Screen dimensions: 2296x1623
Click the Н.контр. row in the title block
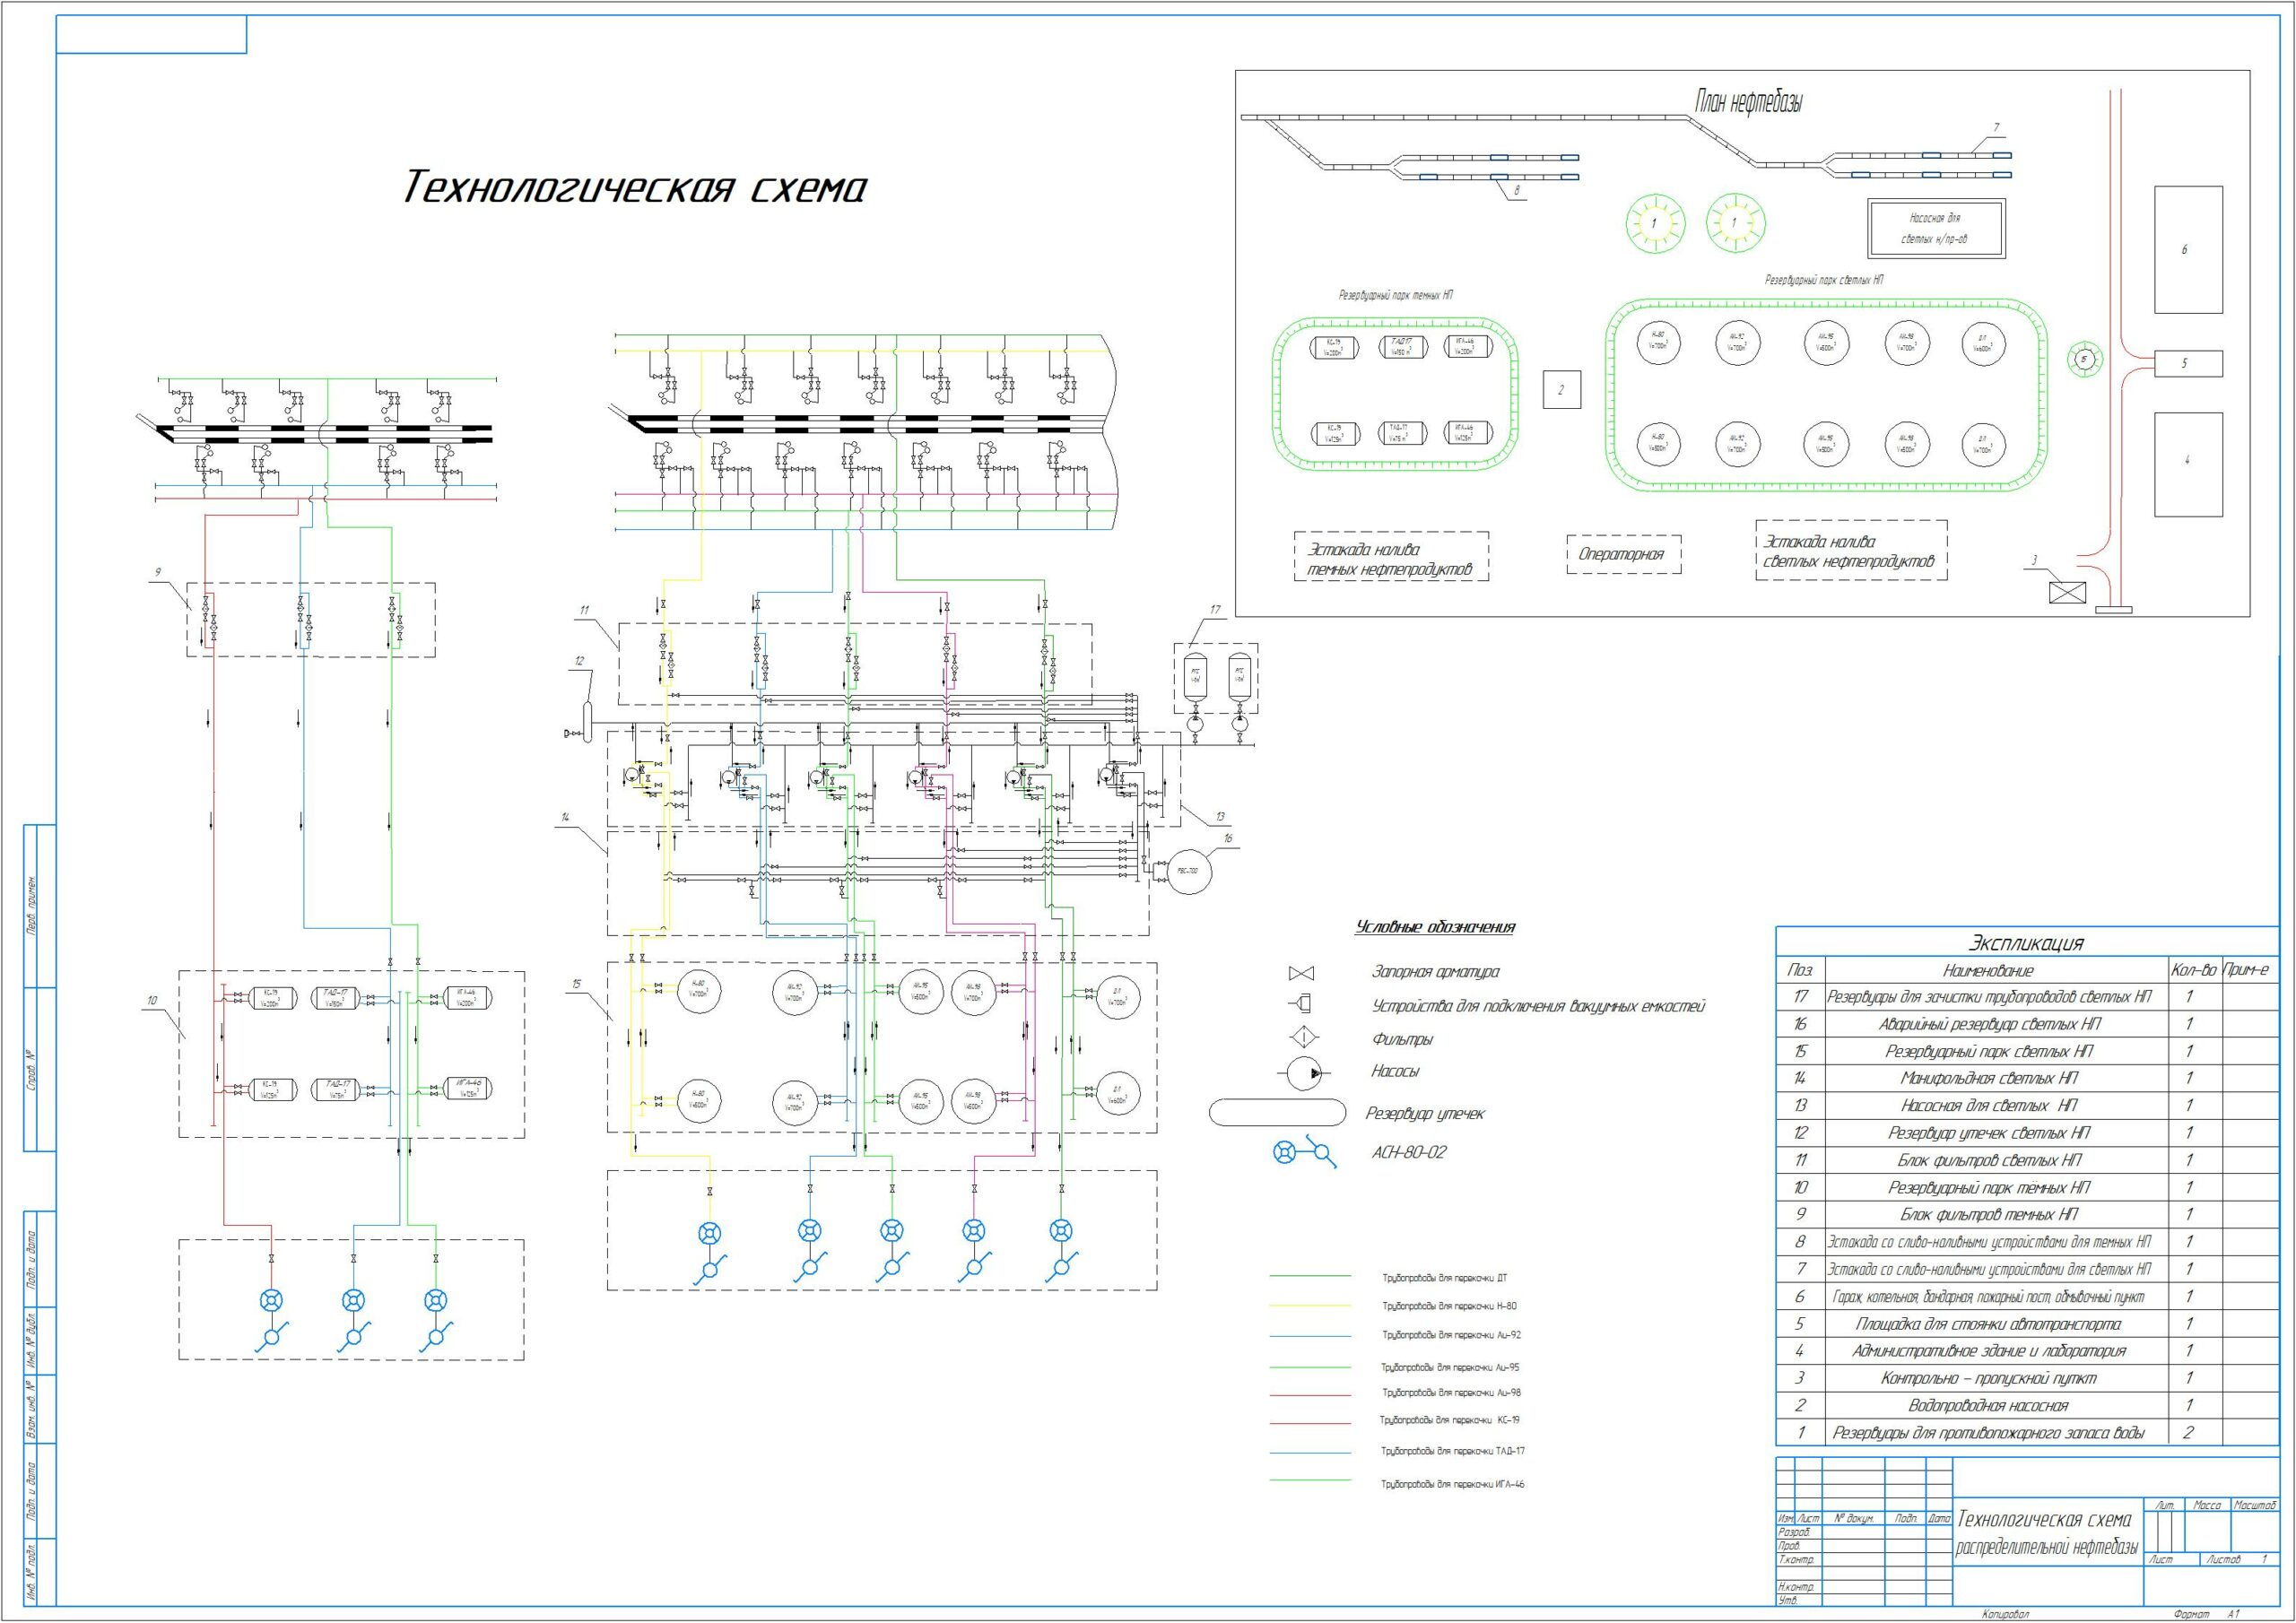pos(1865,1587)
